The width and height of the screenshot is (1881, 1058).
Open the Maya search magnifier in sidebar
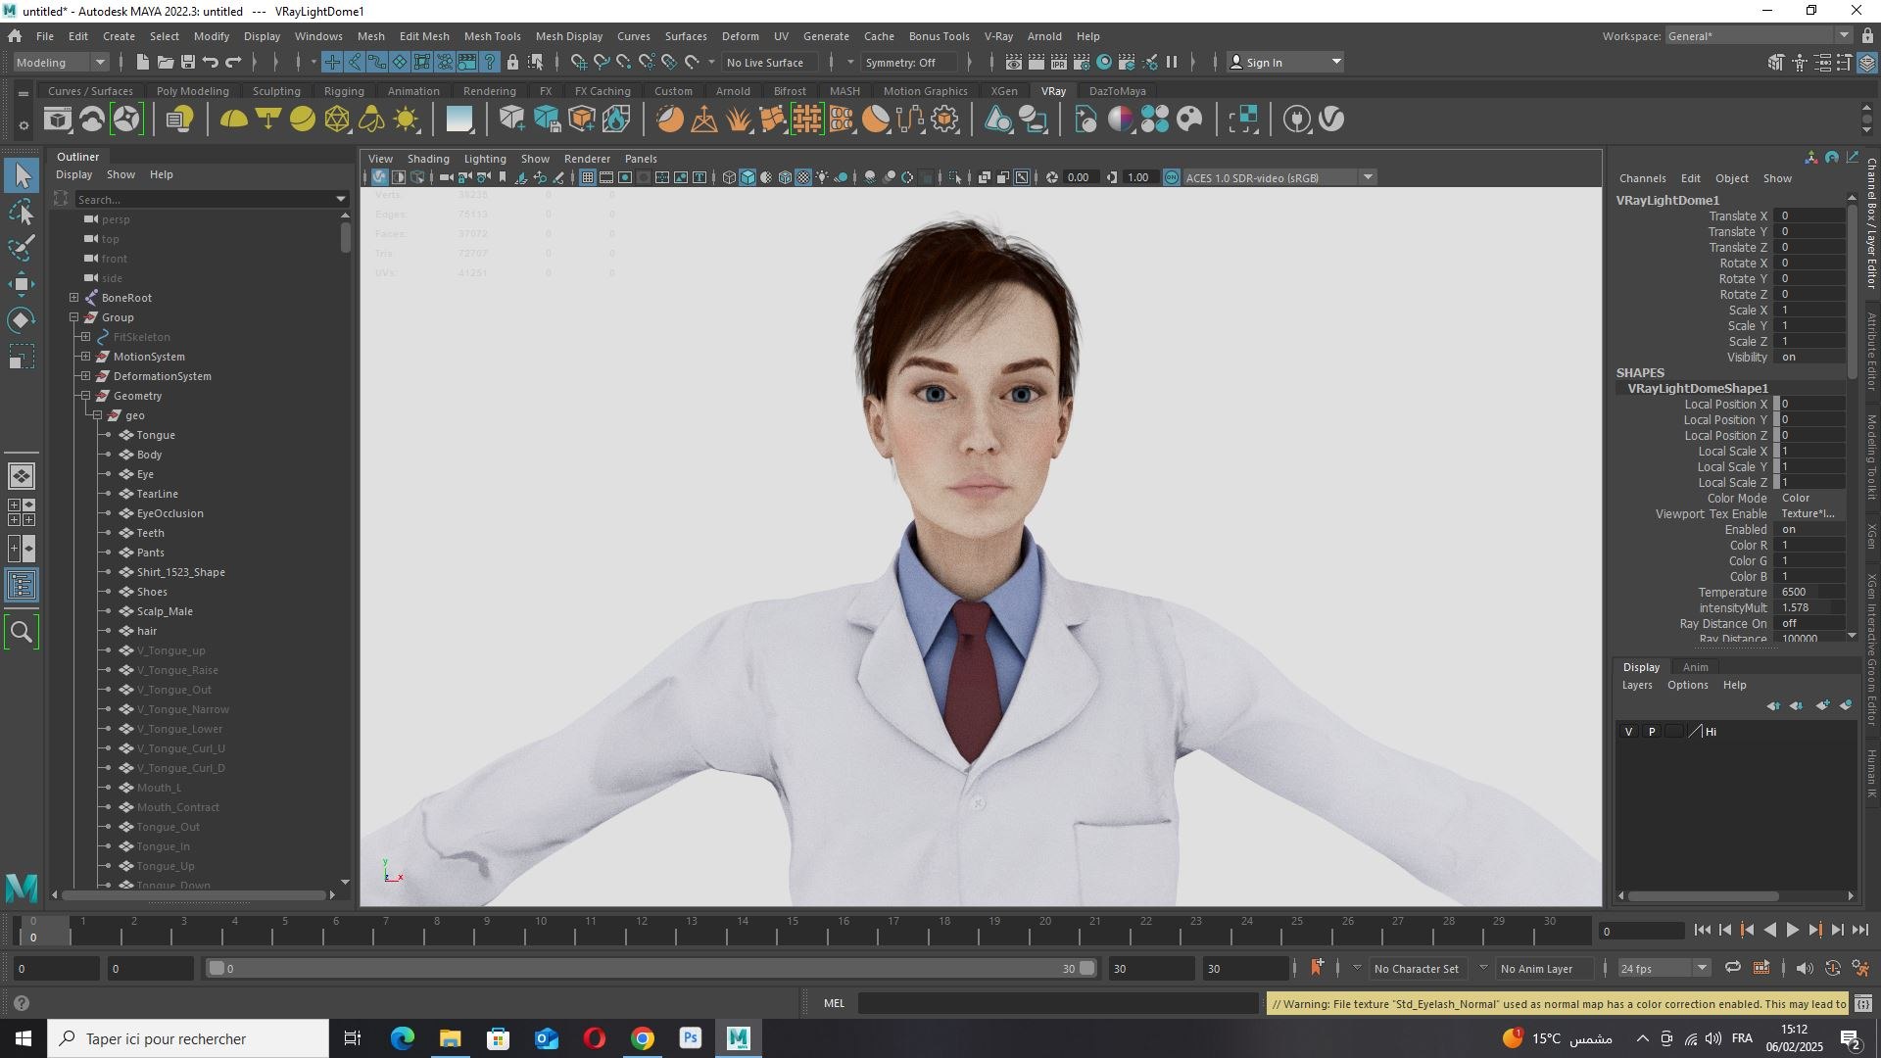click(x=22, y=633)
